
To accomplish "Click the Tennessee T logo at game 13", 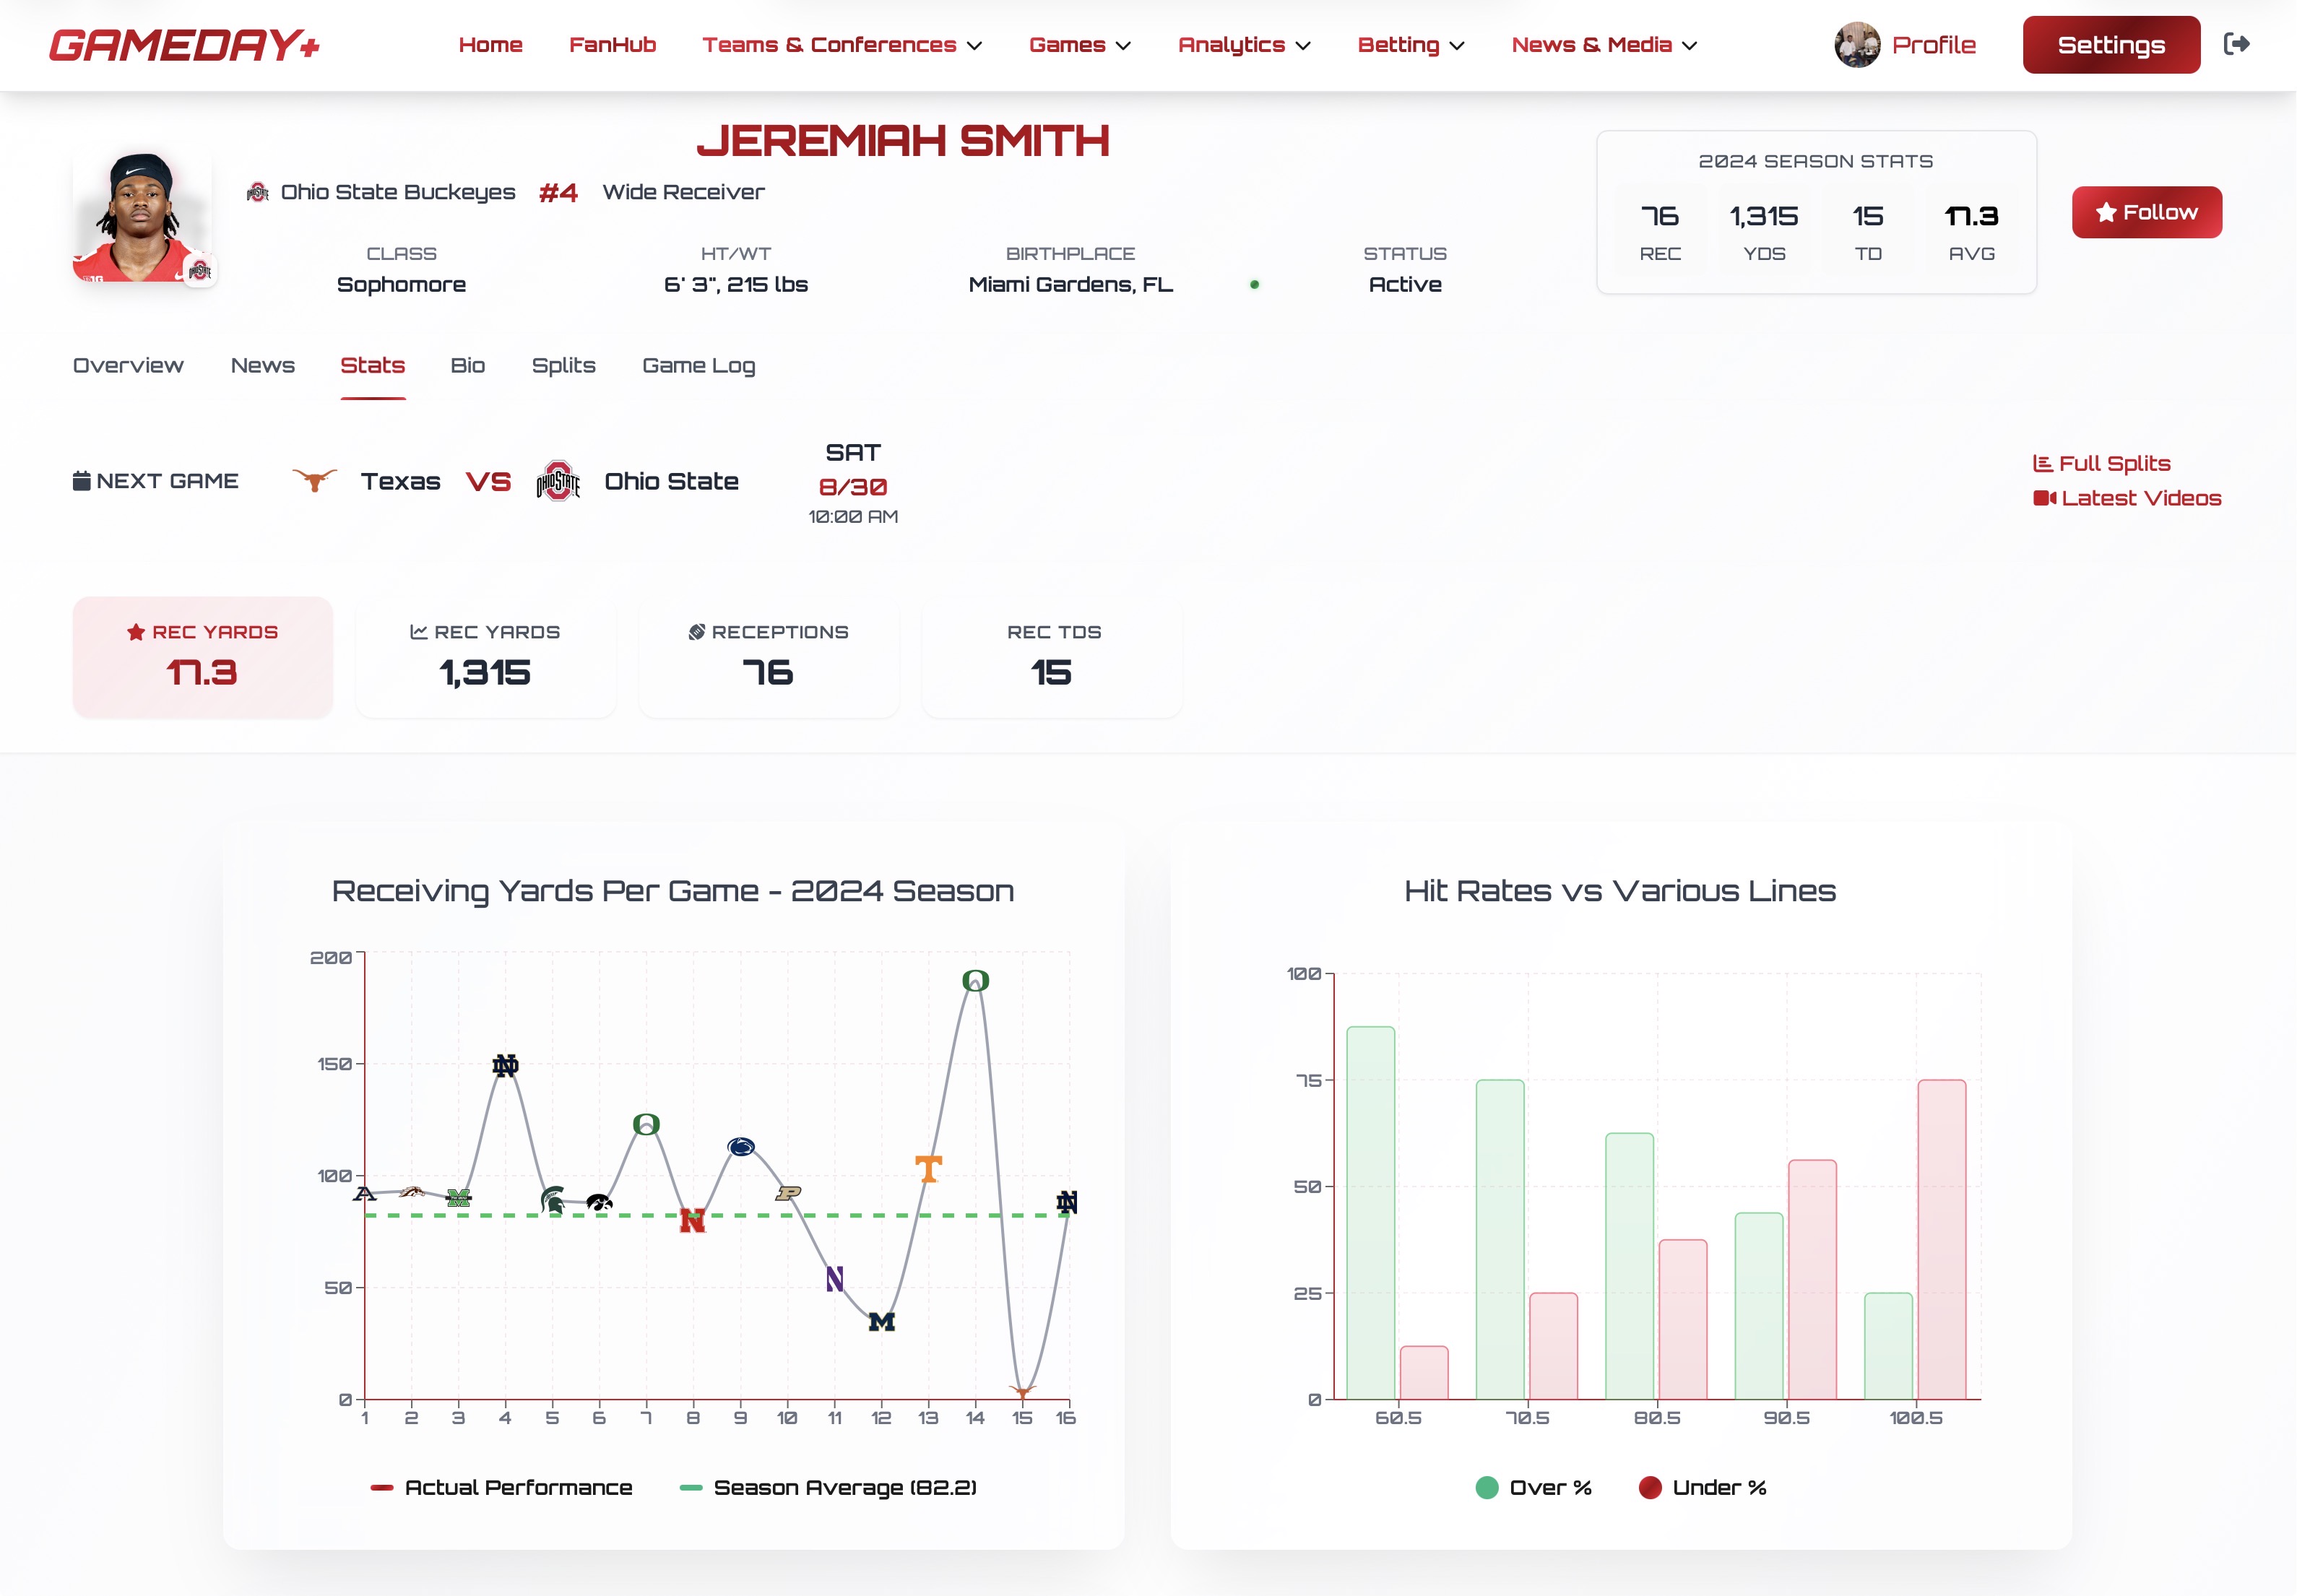I will coord(929,1169).
